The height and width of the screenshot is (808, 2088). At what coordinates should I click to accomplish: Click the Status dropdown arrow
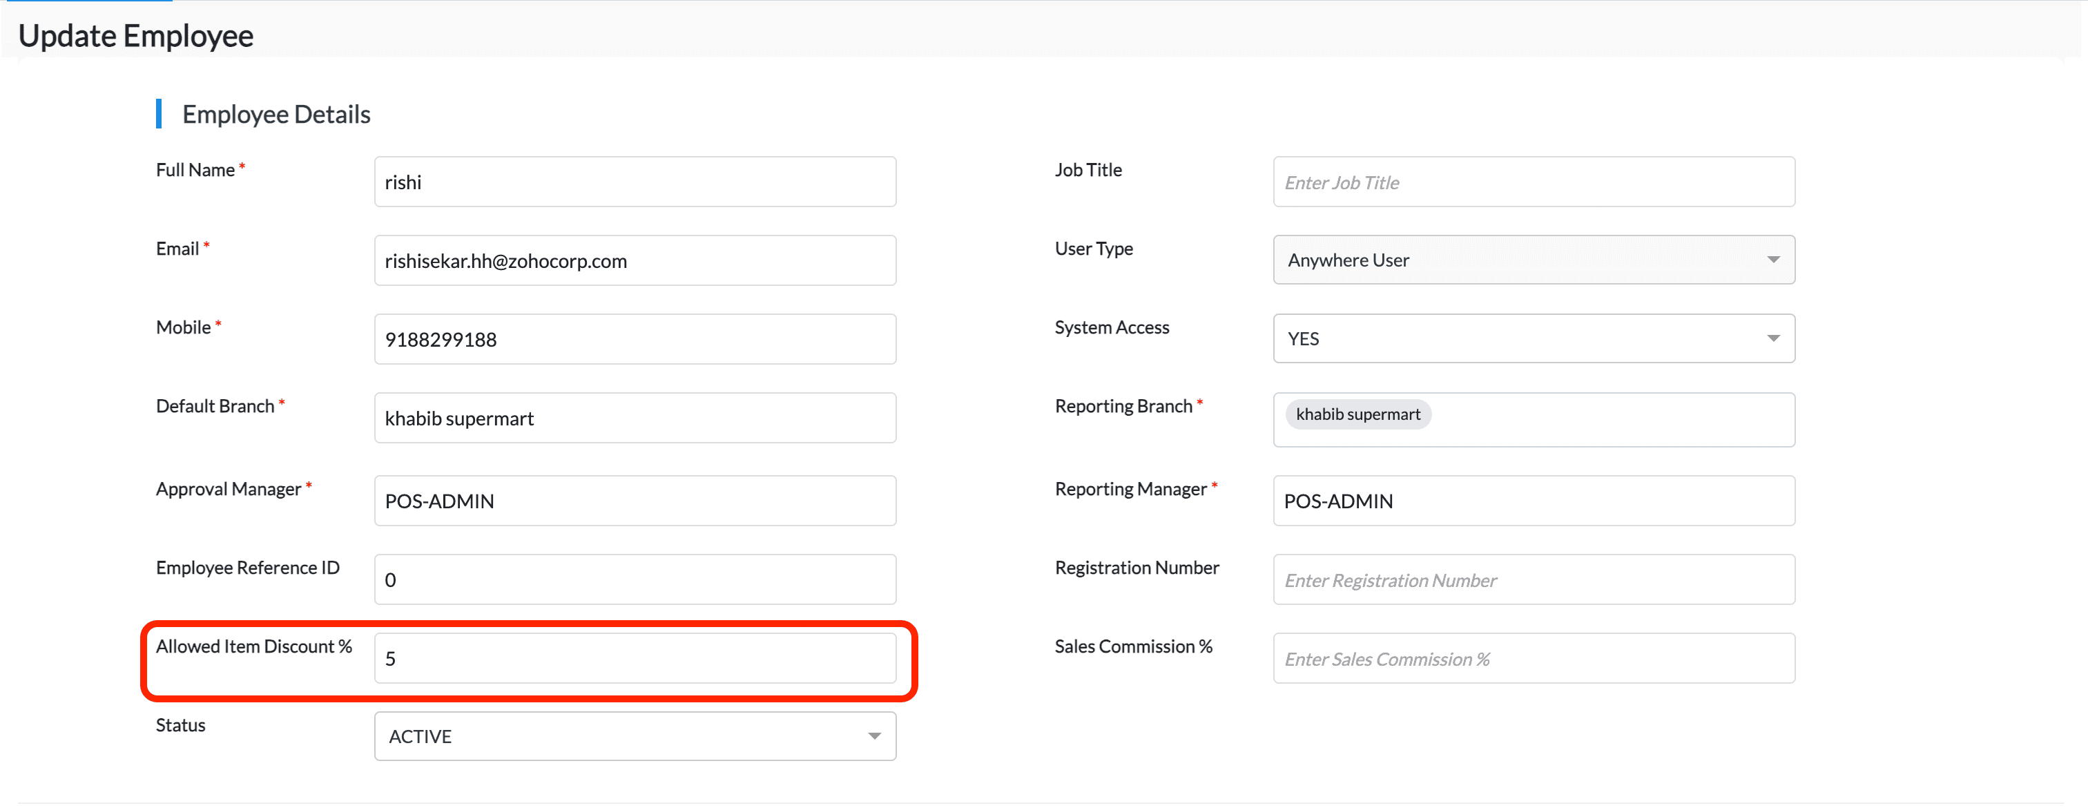[x=873, y=736]
